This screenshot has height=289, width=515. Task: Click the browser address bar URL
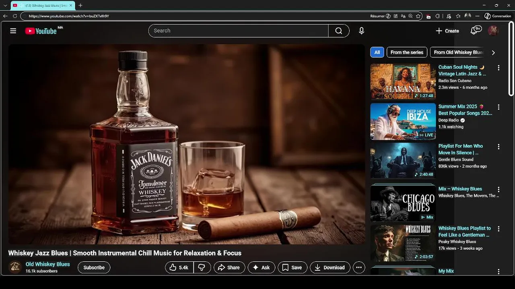(69, 16)
